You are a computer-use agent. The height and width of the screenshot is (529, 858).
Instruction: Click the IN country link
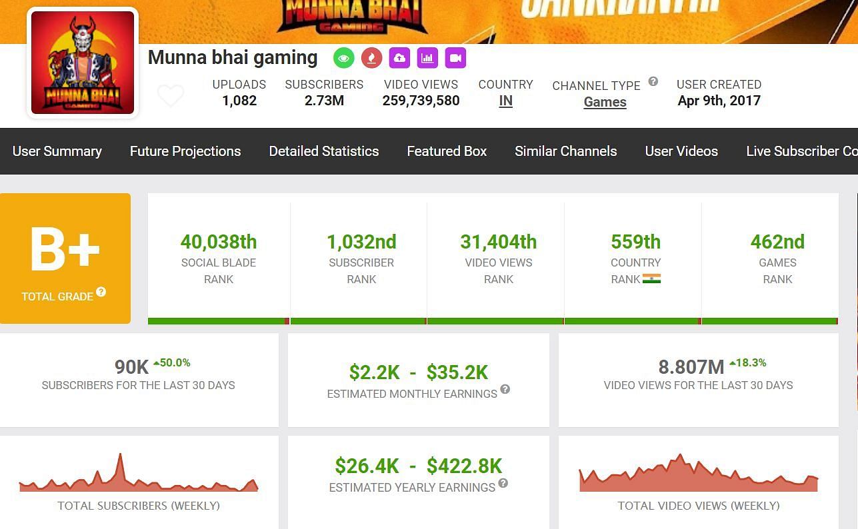(x=506, y=101)
